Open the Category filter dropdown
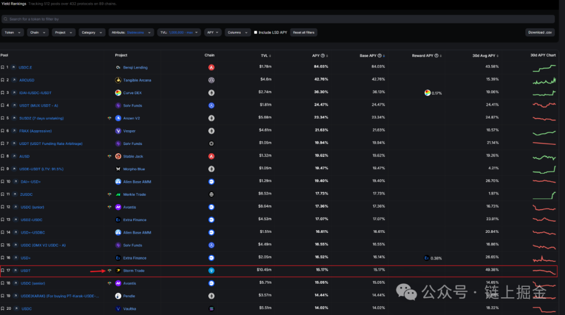This screenshot has width=565, height=315. [x=92, y=32]
